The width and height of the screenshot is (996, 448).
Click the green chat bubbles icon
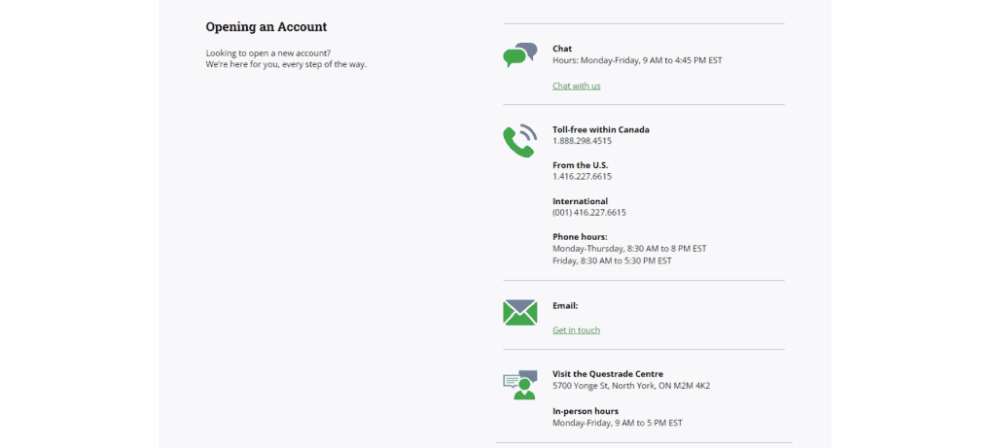click(x=519, y=55)
